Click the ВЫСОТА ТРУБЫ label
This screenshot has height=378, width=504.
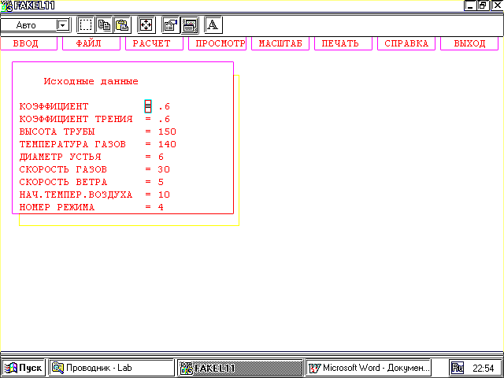point(57,132)
